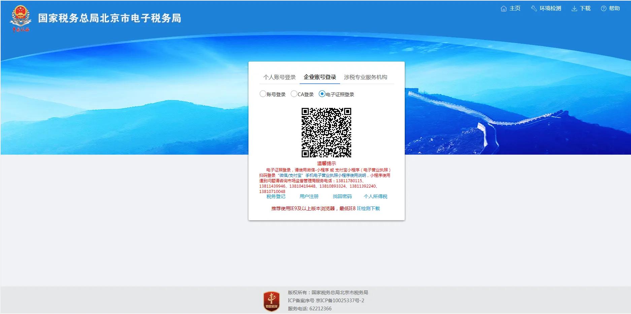This screenshot has height=314, width=631.
Task: Click 用户注册 to register an account
Action: coord(309,196)
